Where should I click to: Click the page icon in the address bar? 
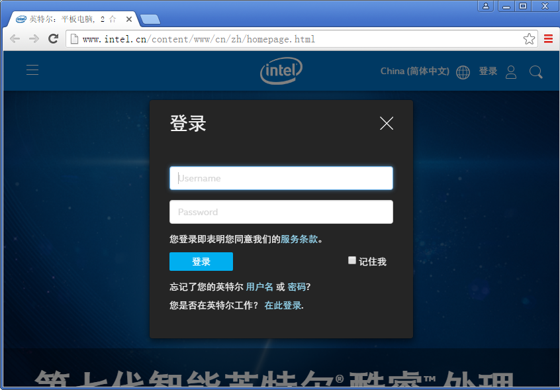pos(74,39)
